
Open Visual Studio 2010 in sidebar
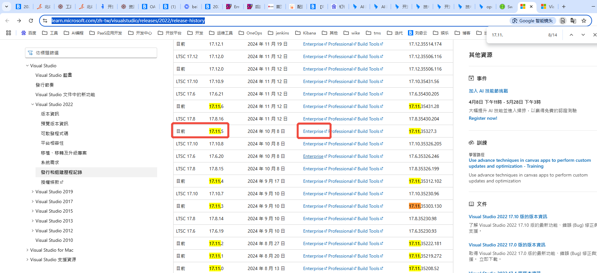coord(54,240)
